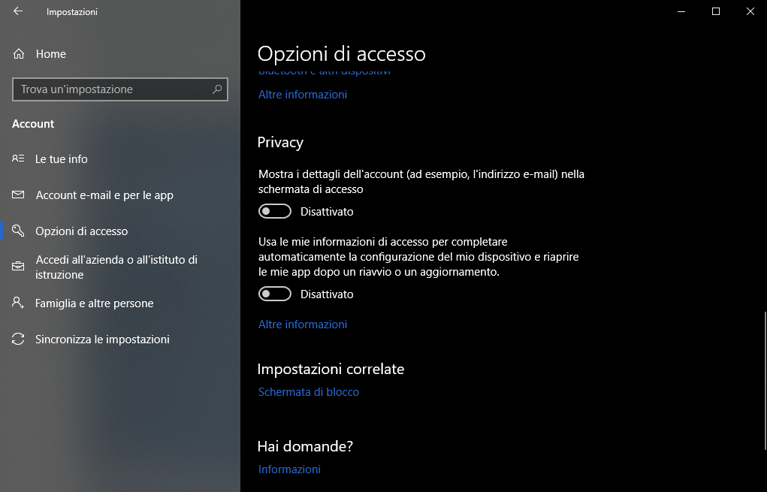Click the Informazioni link under Hai domande
Screen dimensions: 767x492
[x=289, y=469]
